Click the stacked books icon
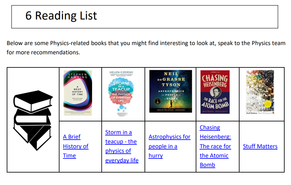This screenshot has height=185, width=291. click(33, 120)
